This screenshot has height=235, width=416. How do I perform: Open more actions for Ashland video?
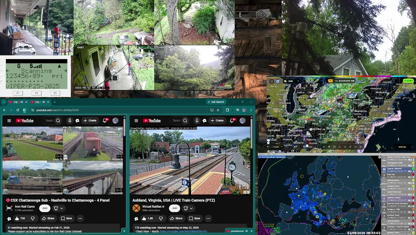(208, 218)
